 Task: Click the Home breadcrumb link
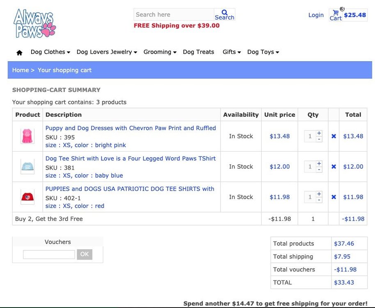click(x=21, y=70)
